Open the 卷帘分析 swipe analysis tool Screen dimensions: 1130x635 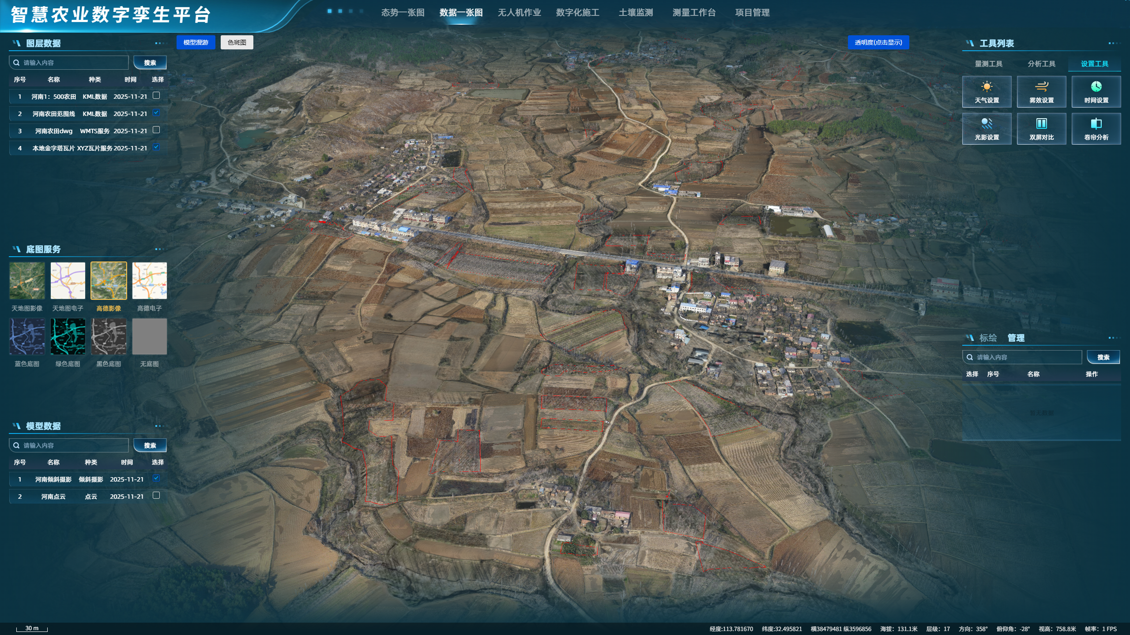[x=1096, y=129]
